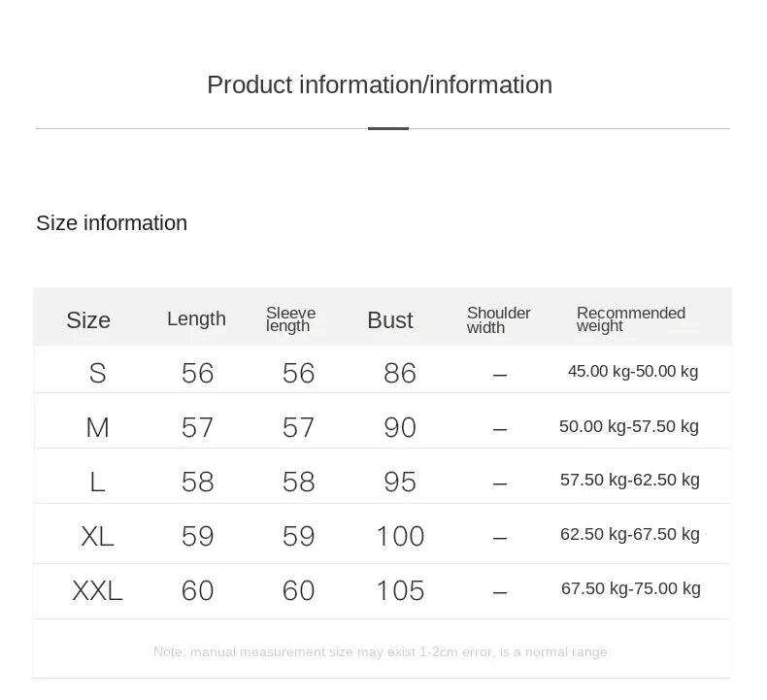Image resolution: width=767 pixels, height=700 pixels.
Task: Click the weight range 45.00 kg-50.00 kg
Action: tap(633, 372)
